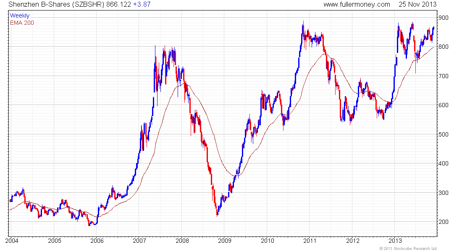Click the 2007 x-axis label
The image size is (462, 252).
tap(139, 241)
